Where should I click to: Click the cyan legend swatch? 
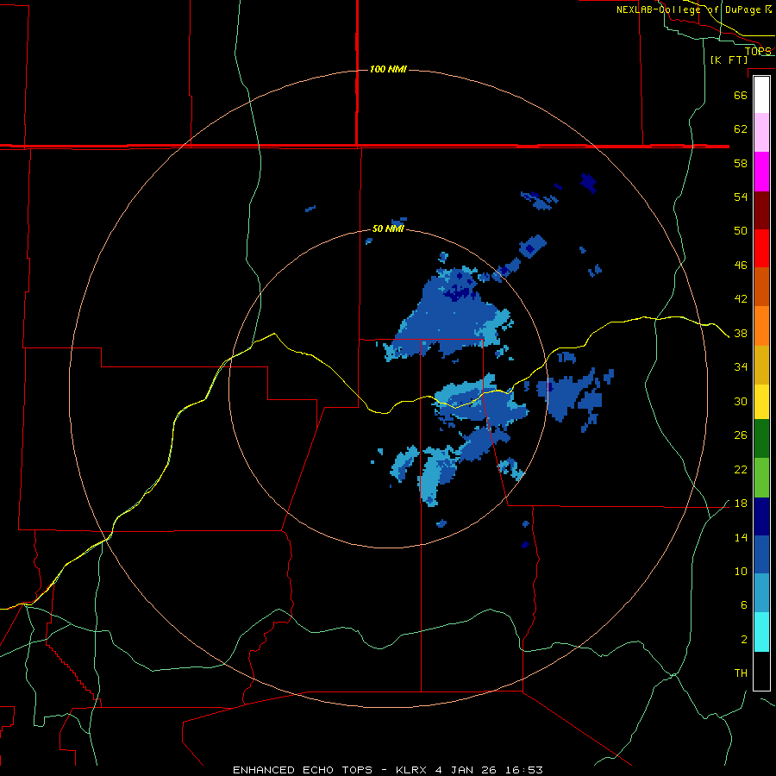click(761, 632)
